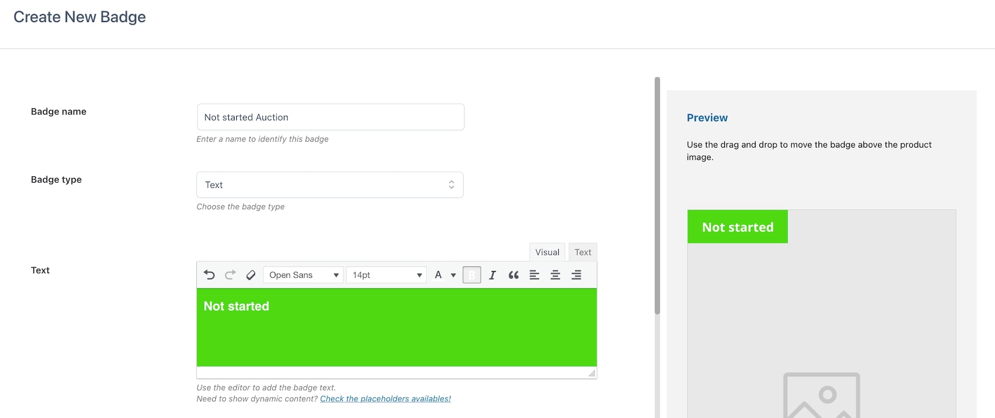Open the 14pt font size dropdown

[386, 275]
